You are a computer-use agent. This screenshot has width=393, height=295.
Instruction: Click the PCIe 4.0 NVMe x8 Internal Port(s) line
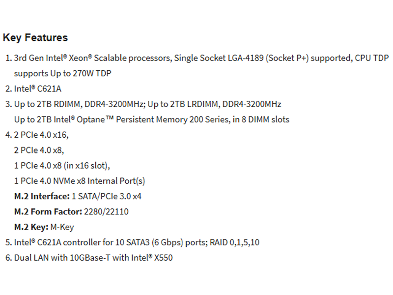click(80, 181)
